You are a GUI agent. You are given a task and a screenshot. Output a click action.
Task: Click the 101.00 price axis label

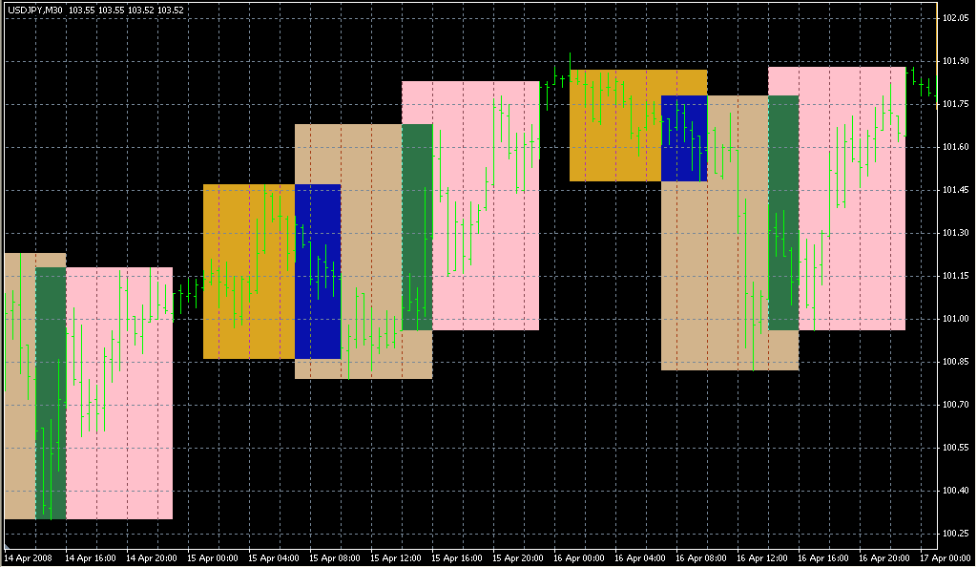pos(955,319)
